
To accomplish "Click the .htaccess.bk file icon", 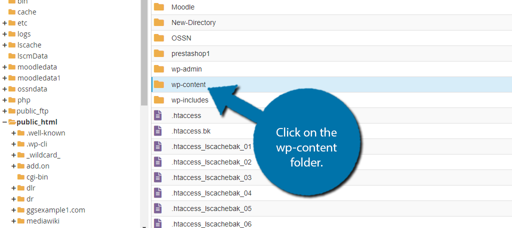I will (x=158, y=131).
